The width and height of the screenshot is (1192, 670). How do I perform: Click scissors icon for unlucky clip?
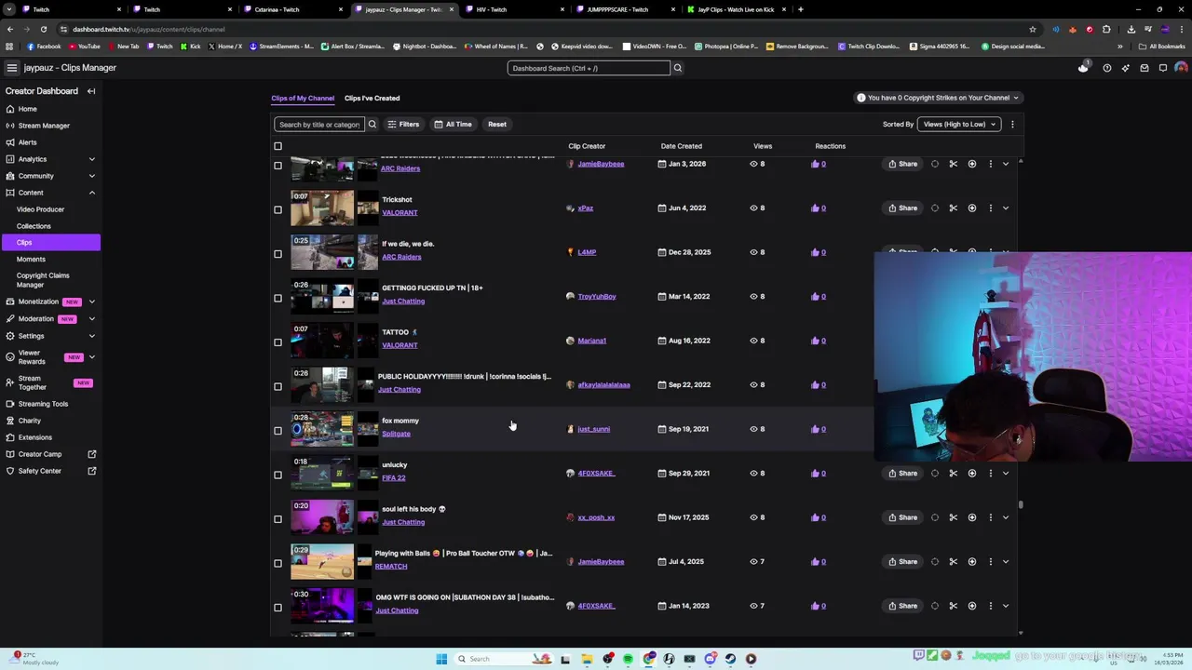point(953,474)
